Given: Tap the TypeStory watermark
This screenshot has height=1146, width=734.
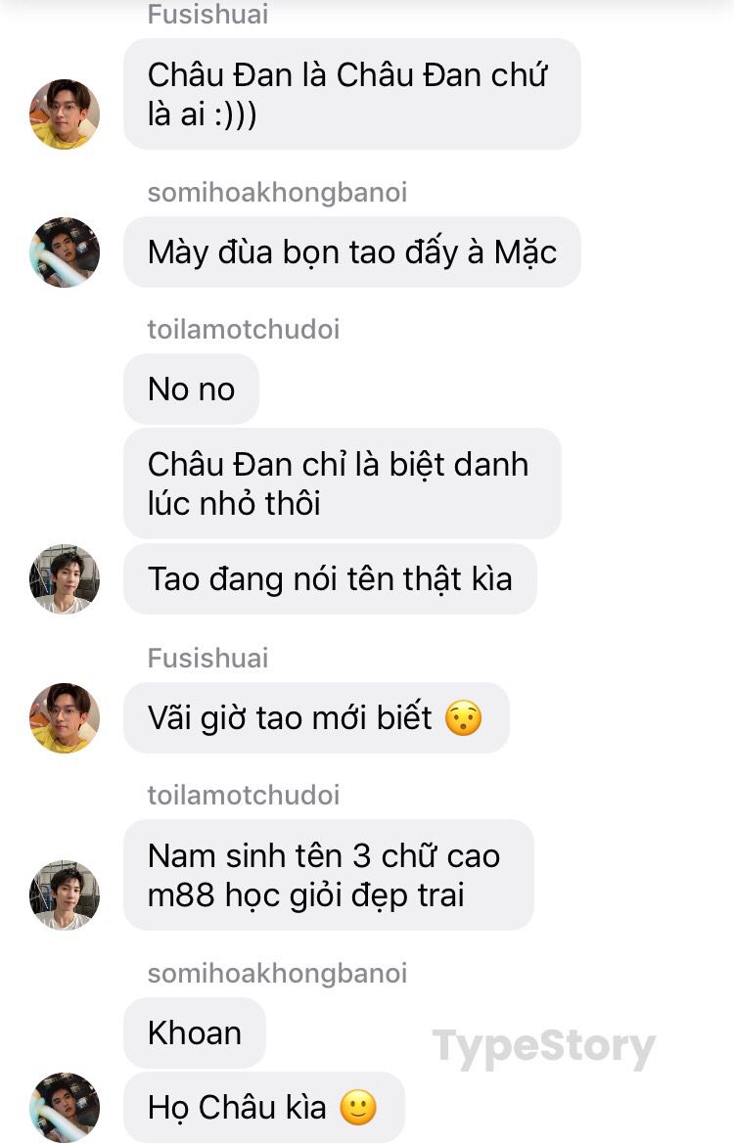Looking at the screenshot, I should [543, 1048].
